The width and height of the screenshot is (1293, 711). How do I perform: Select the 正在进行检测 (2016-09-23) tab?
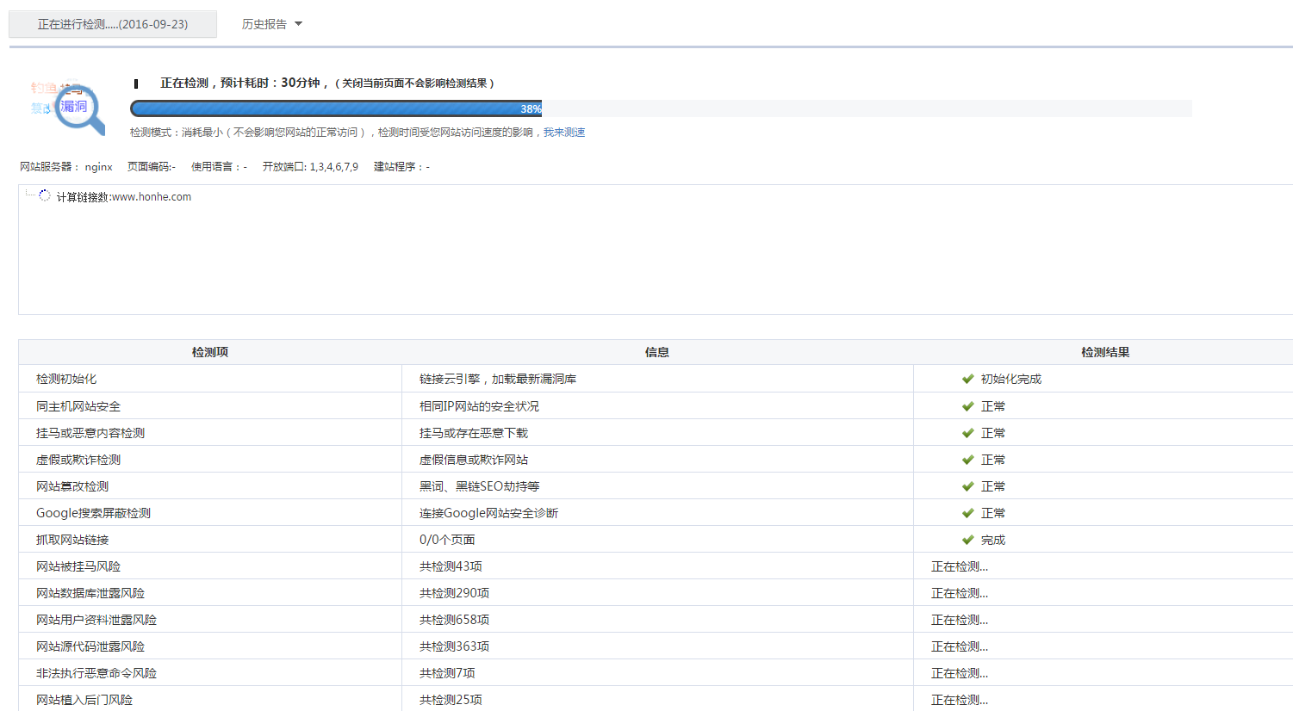coord(113,24)
